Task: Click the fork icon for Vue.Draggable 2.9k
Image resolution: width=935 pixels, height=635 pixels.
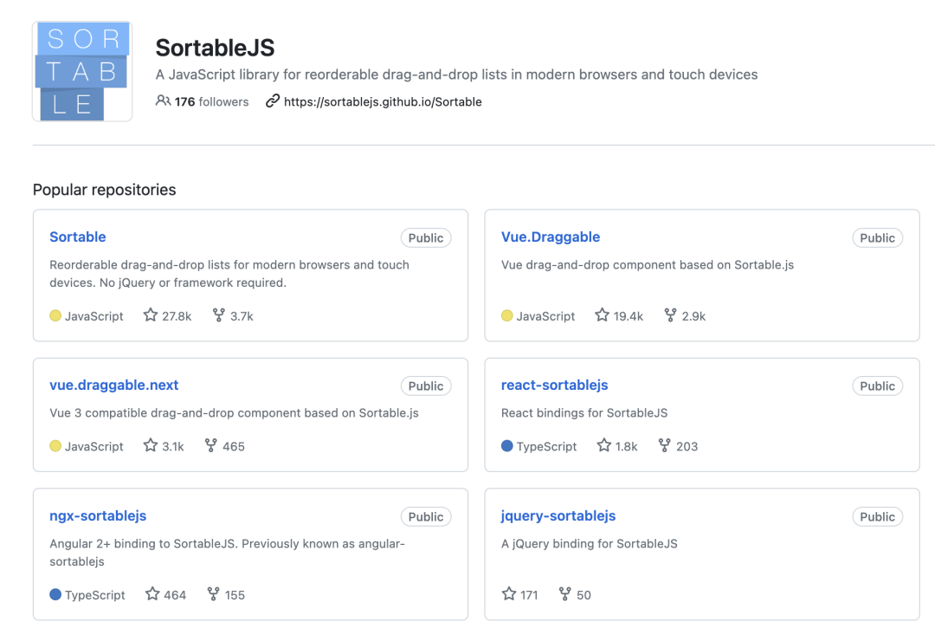Action: (670, 315)
